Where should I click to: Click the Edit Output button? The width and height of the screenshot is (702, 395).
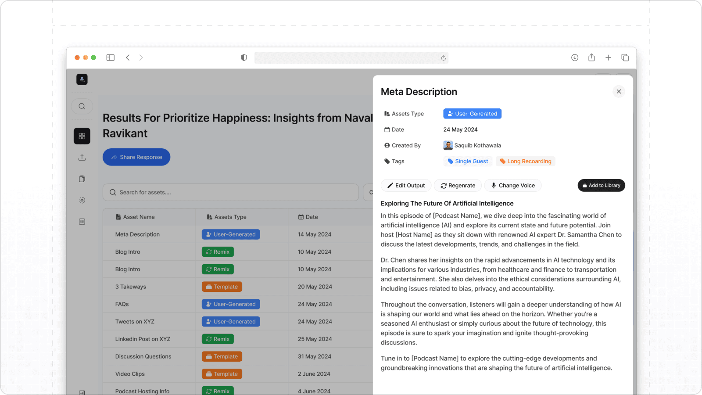pyautogui.click(x=406, y=186)
